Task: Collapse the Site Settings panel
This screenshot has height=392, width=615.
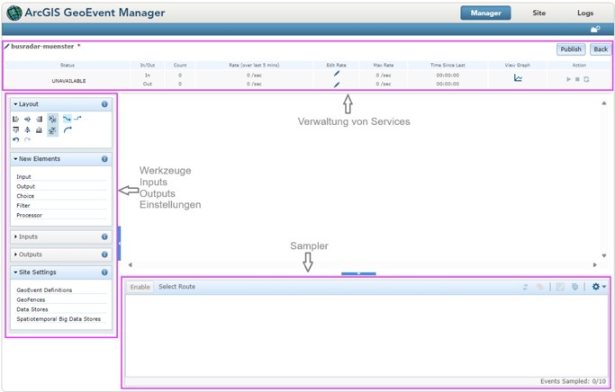Action: click(15, 272)
